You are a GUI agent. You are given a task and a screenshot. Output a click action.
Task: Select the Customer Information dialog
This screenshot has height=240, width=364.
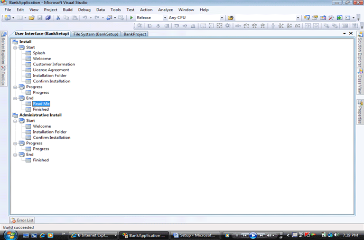[x=54, y=64]
